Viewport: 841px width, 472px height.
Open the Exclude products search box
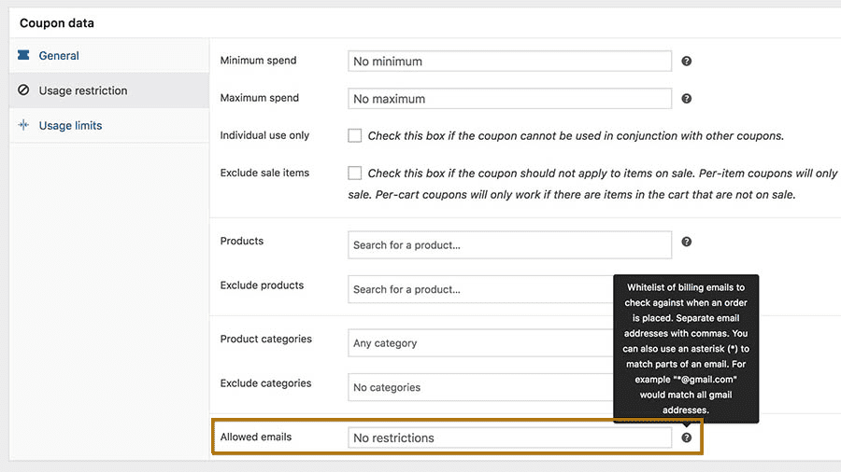pos(480,289)
